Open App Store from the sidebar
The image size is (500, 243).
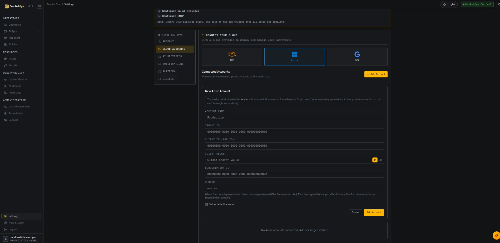pos(14,38)
